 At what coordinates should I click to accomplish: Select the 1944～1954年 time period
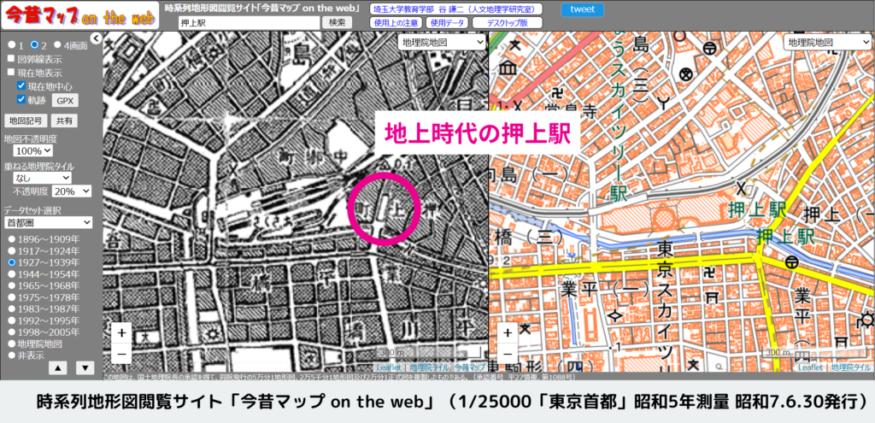click(11, 274)
